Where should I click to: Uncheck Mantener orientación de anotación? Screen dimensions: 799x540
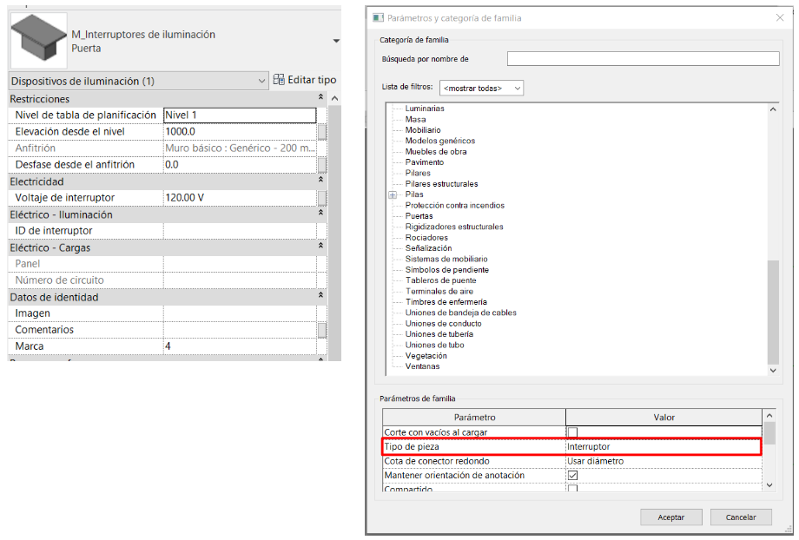coord(572,475)
